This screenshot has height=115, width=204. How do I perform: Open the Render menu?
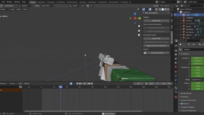tap(9, 2)
